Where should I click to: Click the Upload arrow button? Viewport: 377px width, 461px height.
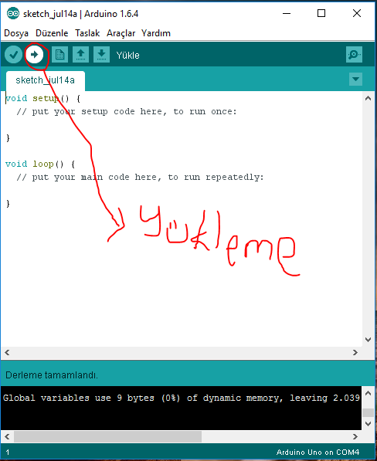[35, 55]
